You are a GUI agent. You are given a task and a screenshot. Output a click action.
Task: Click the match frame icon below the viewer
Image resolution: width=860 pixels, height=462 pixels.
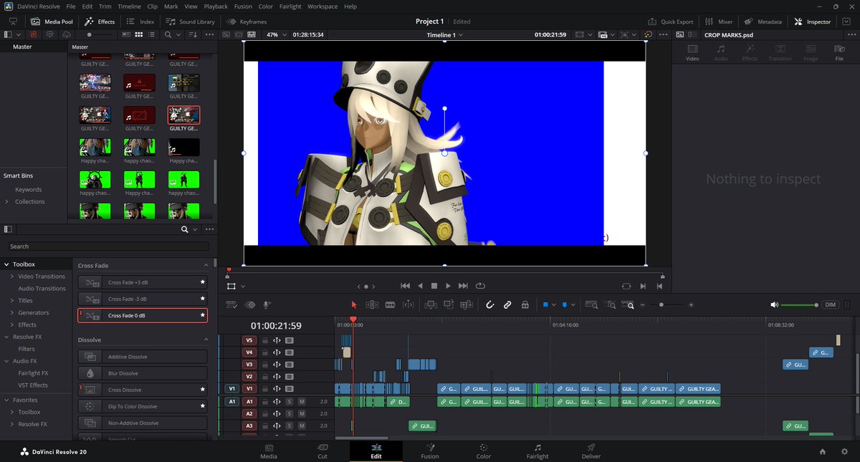[x=626, y=286]
